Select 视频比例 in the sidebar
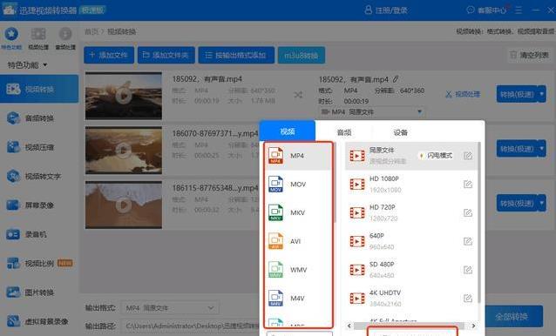Viewport: 556px width, 336px height. (39, 263)
